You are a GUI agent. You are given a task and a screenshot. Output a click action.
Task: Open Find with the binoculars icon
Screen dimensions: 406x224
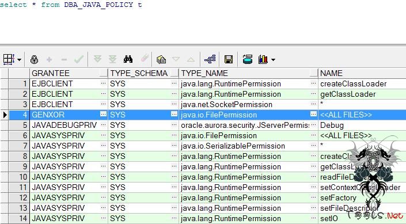[x=128, y=59]
